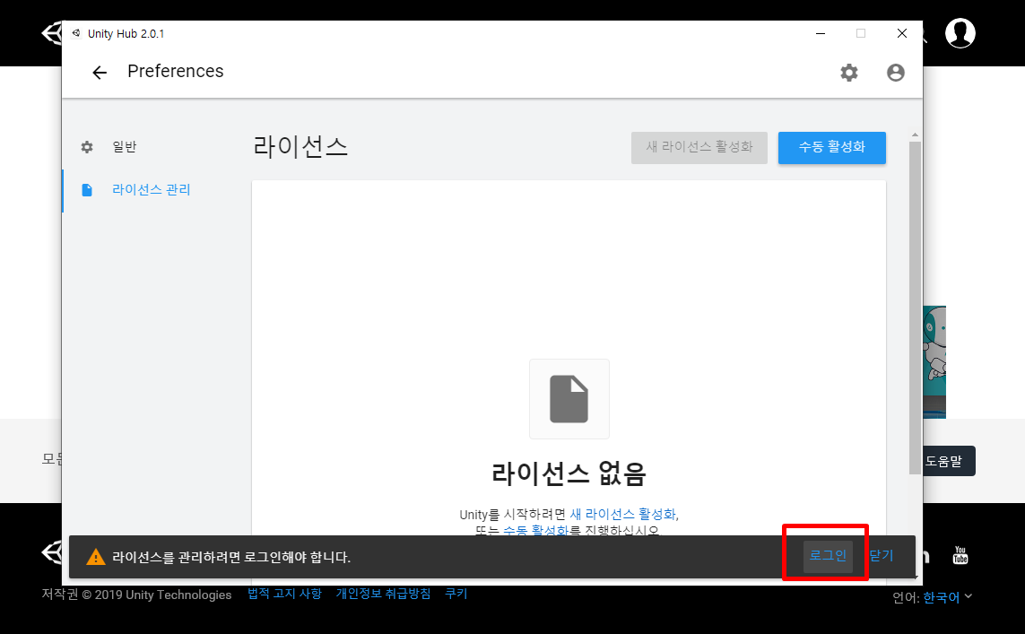Click the 수동 활성화 button
Screen dimensions: 1025x634
[832, 148]
